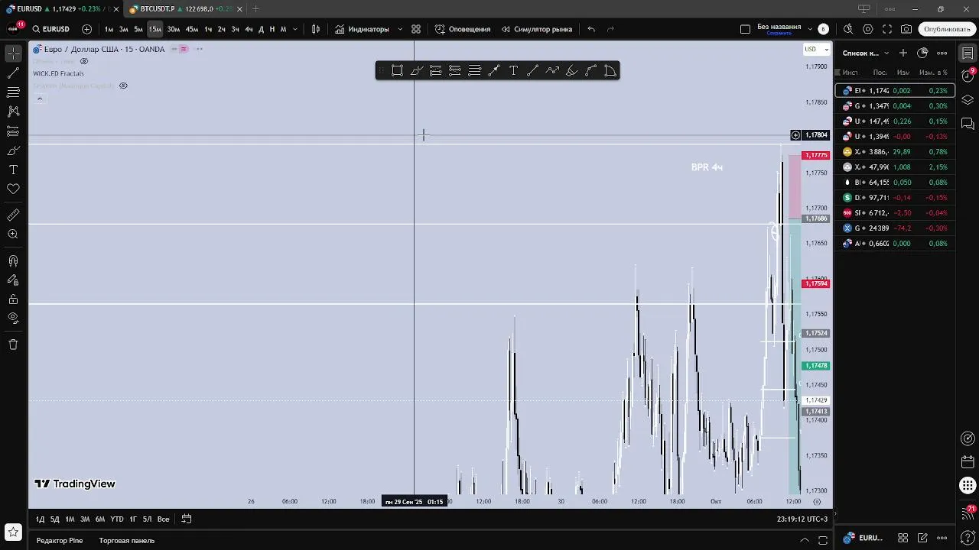Activate the zoom-in magnifier tool
This screenshot has height=550, width=979.
pos(13,235)
